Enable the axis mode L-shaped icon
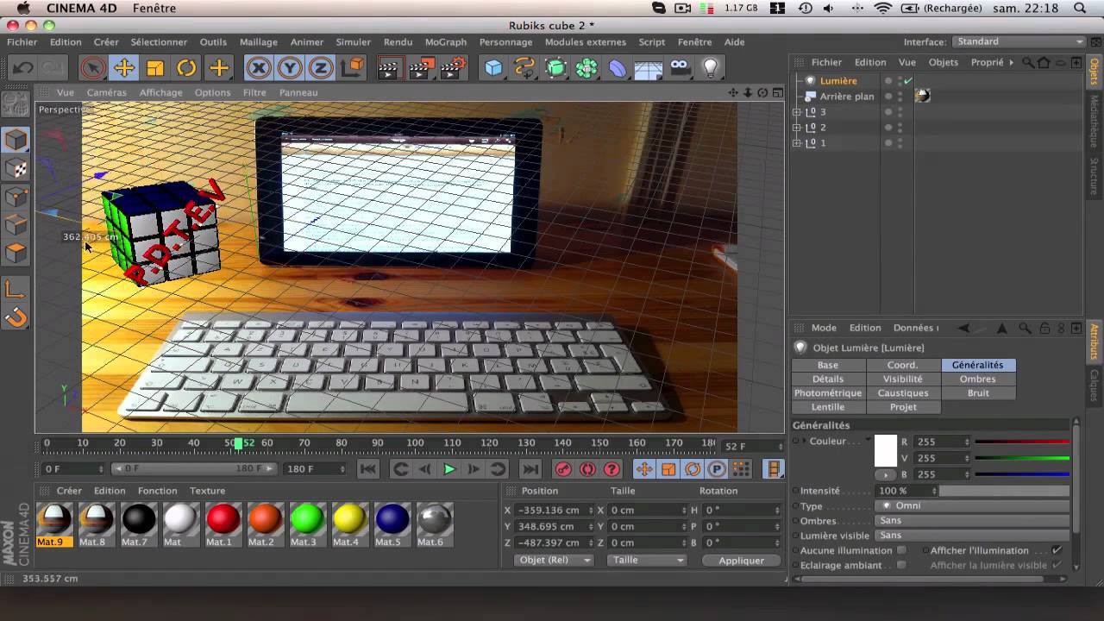1104x621 pixels. 16,289
